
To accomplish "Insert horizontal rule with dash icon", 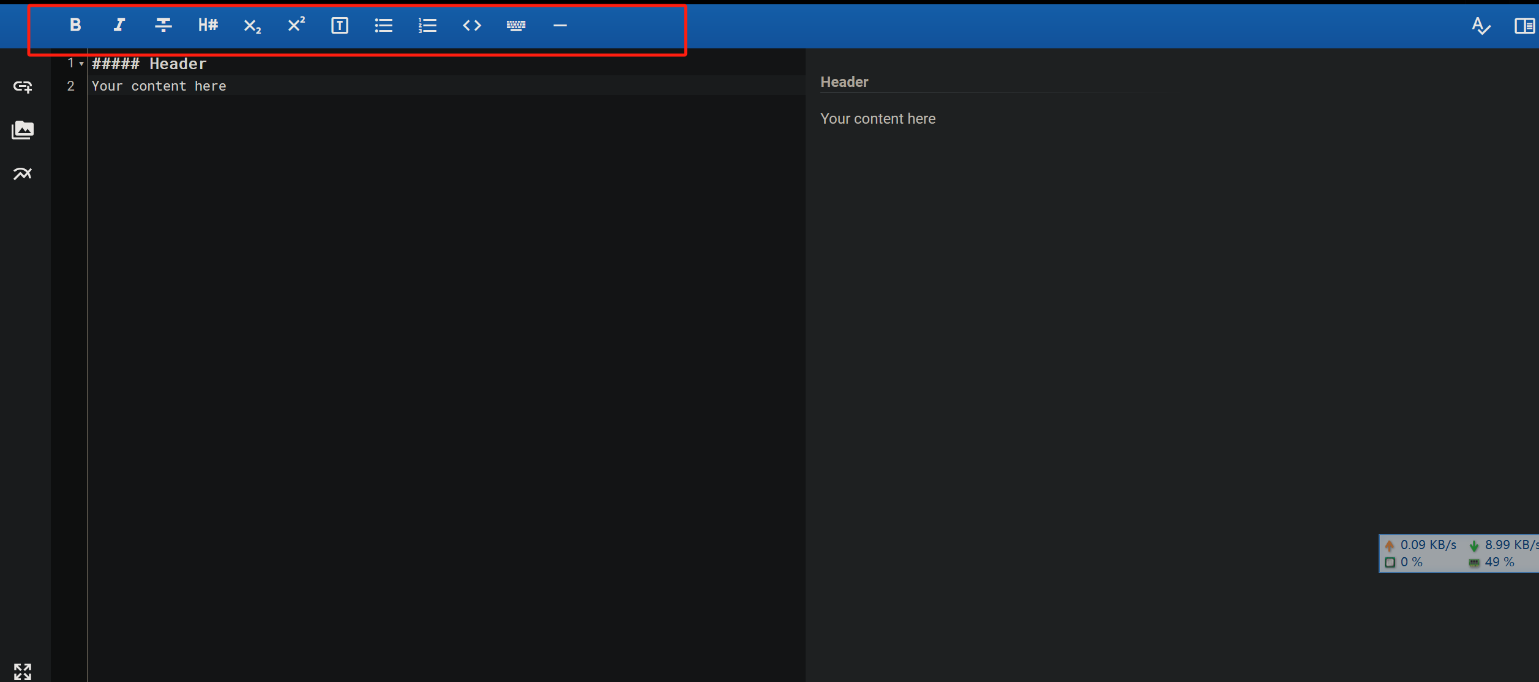I will tap(560, 26).
